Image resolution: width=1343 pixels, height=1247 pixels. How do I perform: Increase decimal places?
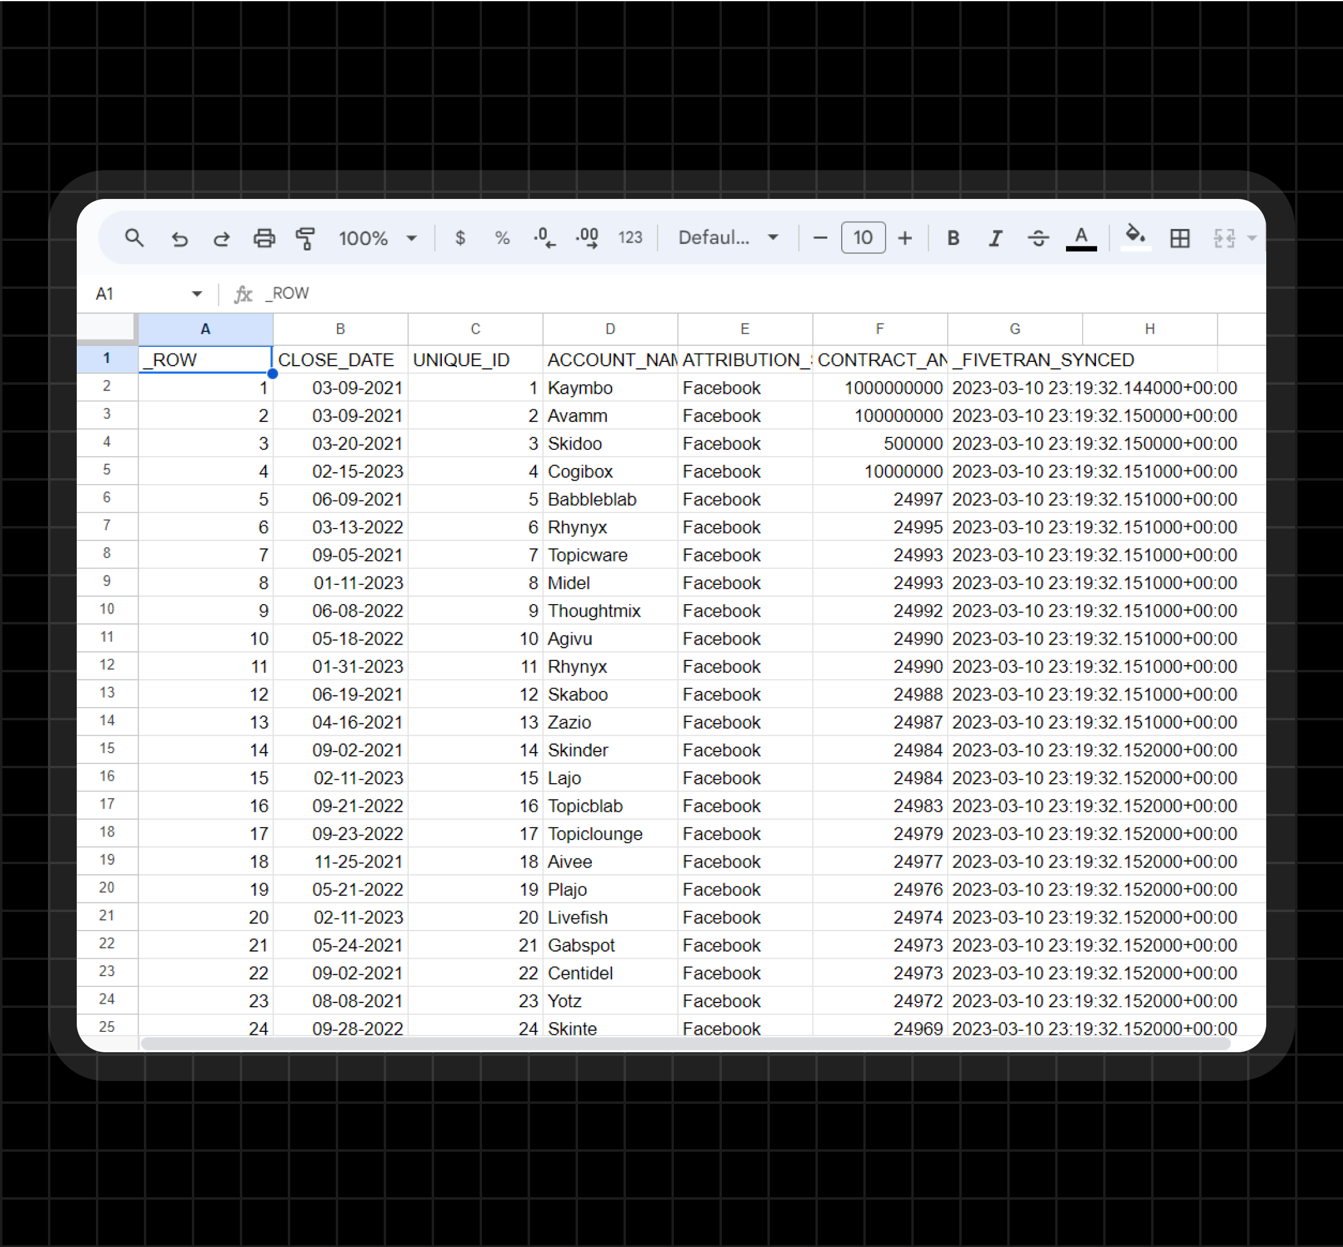point(587,237)
